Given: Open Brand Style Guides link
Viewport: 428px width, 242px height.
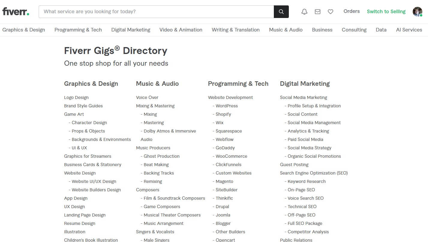Looking at the screenshot, I should pos(83,106).
